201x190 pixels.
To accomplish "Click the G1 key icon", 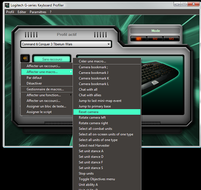I will [x=25, y=59].
